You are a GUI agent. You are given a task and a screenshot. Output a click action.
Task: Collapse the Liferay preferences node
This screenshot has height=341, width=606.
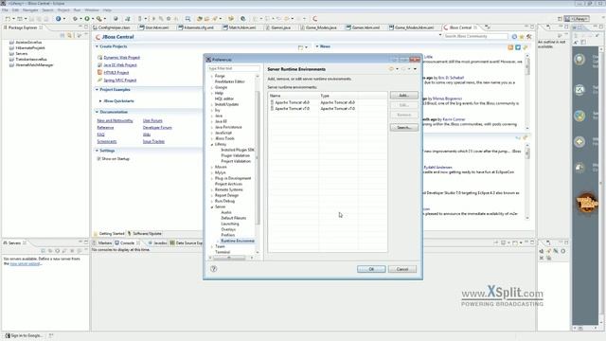pos(212,144)
